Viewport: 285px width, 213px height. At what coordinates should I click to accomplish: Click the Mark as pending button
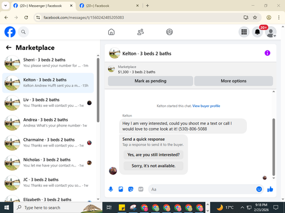click(x=150, y=81)
